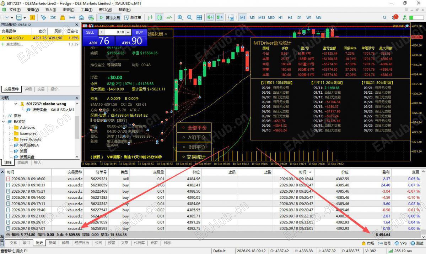Open dropdown arrow beside new chart icon
Screen dimensions: 426x254
tap(12, 18)
